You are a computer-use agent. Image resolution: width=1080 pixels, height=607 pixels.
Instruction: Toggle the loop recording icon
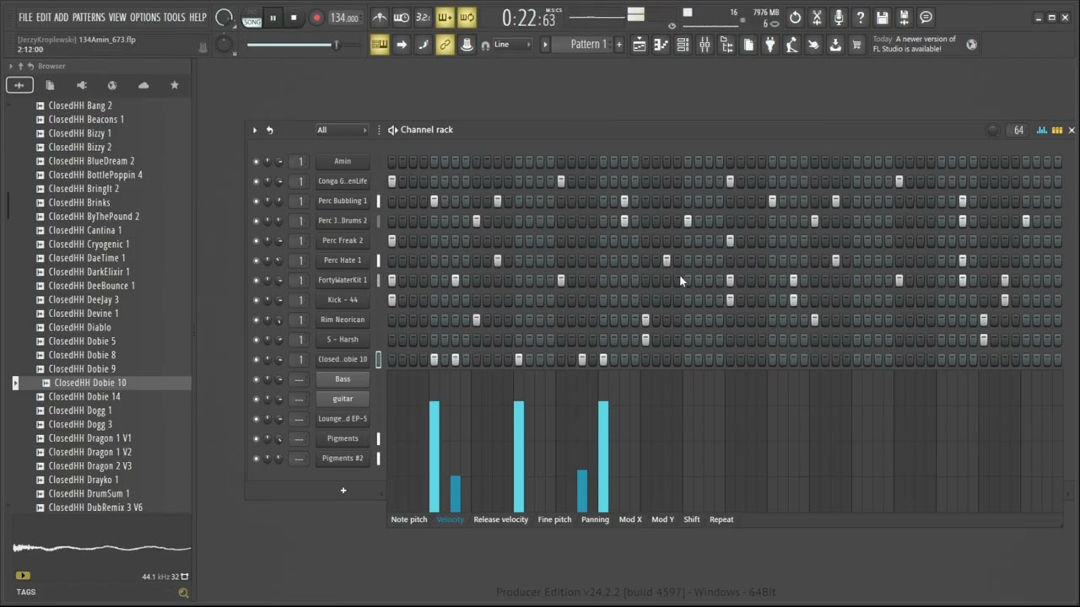coord(467,17)
